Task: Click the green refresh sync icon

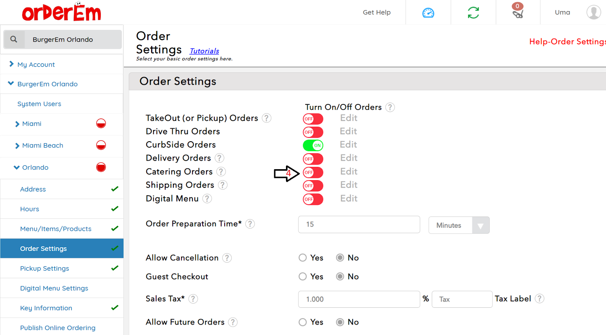Action: click(473, 13)
